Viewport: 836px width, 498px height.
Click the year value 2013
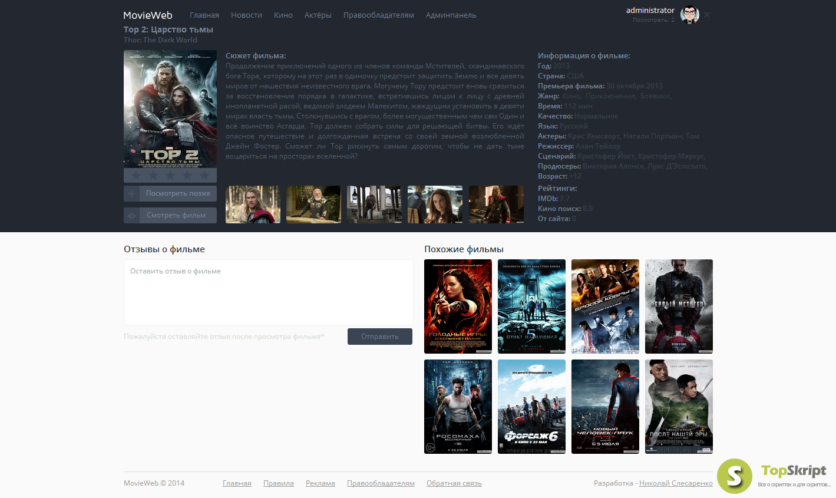click(x=561, y=66)
